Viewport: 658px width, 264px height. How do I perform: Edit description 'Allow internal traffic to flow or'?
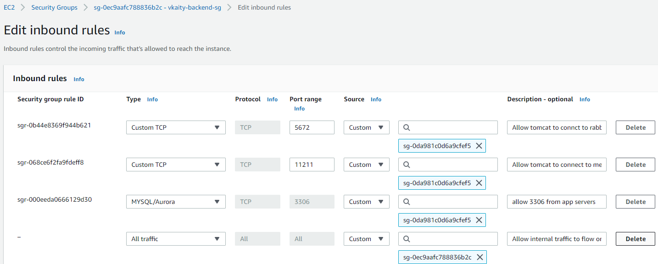[x=557, y=239]
